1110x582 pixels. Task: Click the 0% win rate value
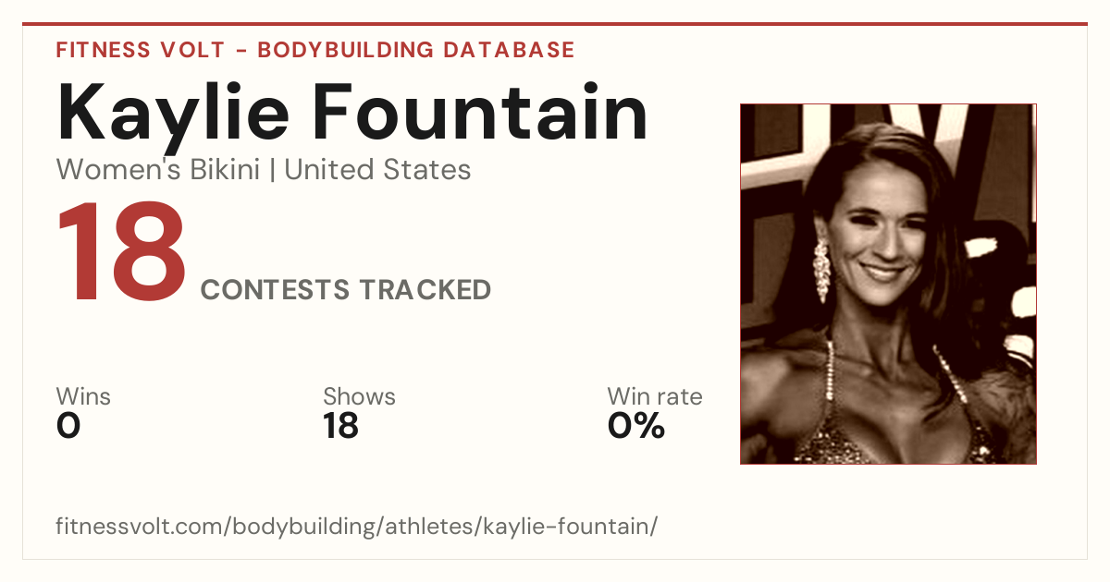[x=636, y=426]
